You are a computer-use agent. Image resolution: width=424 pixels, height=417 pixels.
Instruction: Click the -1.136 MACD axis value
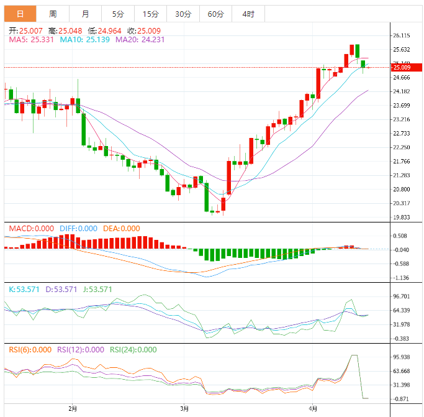pyautogui.click(x=401, y=278)
